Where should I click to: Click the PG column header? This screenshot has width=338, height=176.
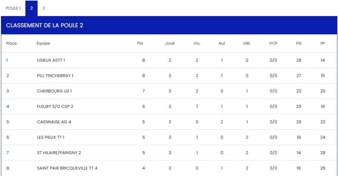pos(299,44)
